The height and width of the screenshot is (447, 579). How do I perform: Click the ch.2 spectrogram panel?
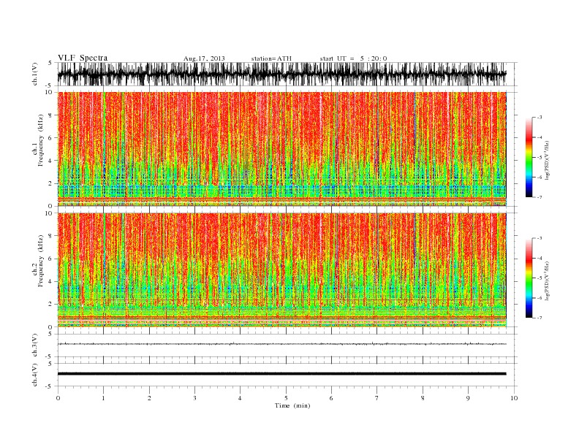click(x=282, y=270)
